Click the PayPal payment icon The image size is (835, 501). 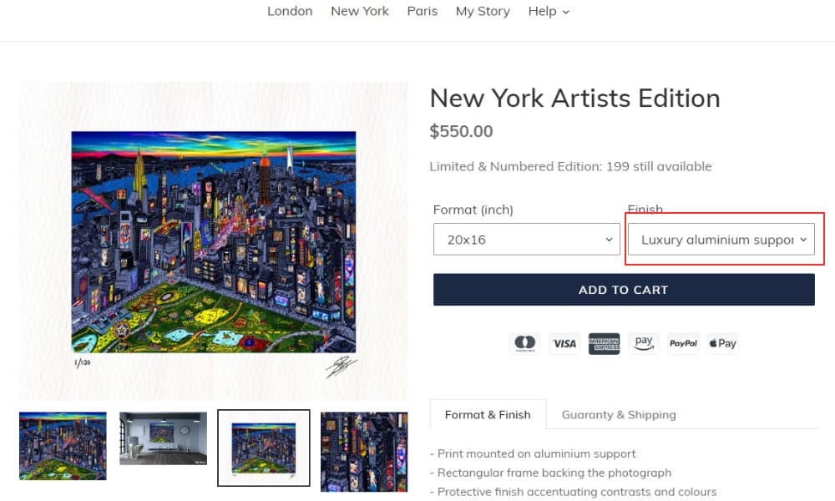pos(683,343)
